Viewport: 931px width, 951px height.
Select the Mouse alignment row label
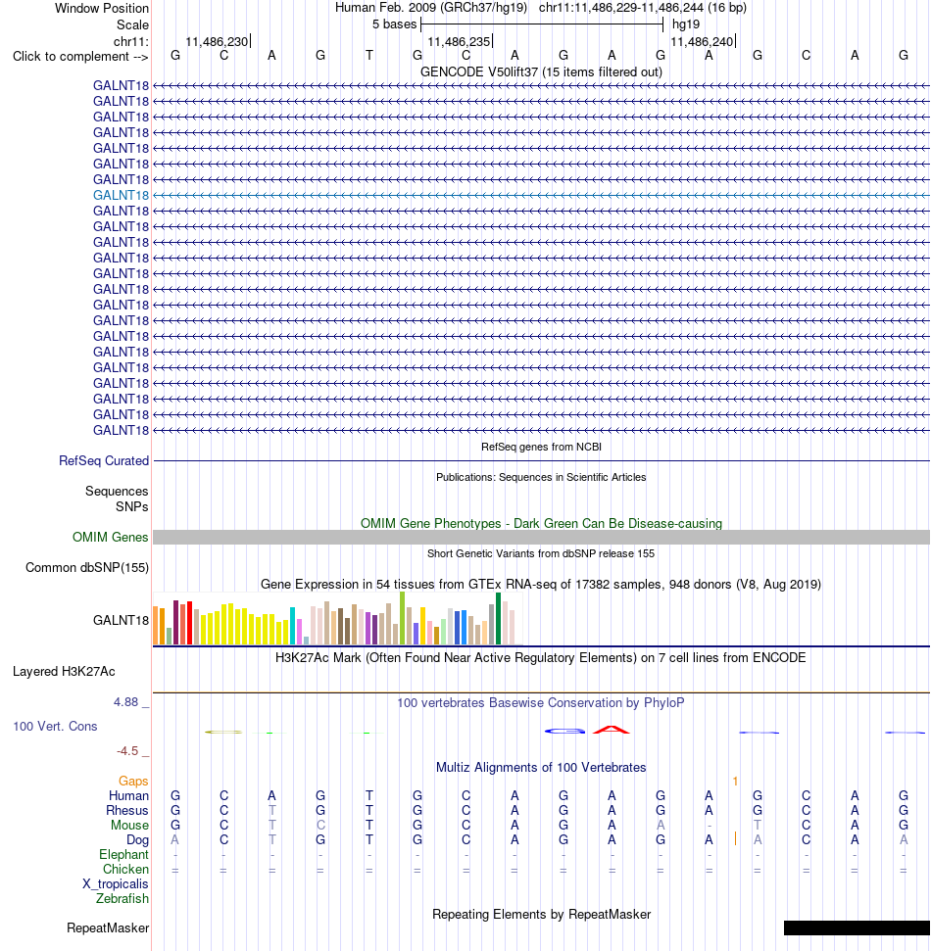click(x=129, y=826)
